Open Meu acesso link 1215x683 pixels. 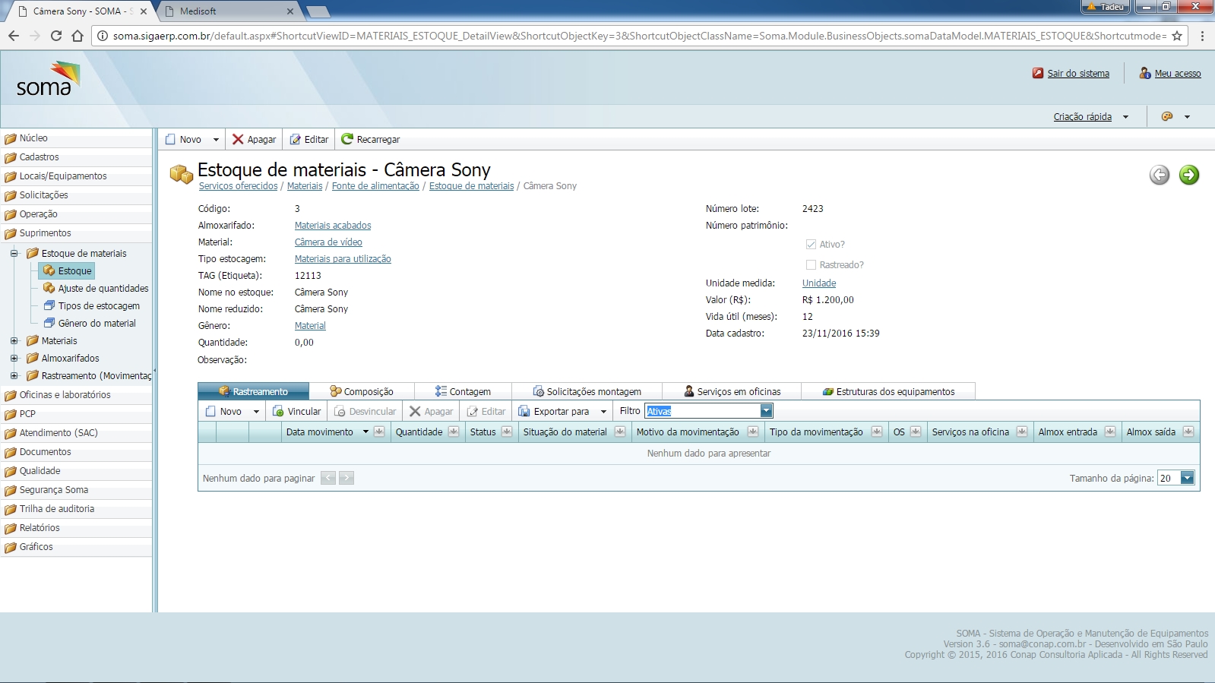[x=1178, y=74]
